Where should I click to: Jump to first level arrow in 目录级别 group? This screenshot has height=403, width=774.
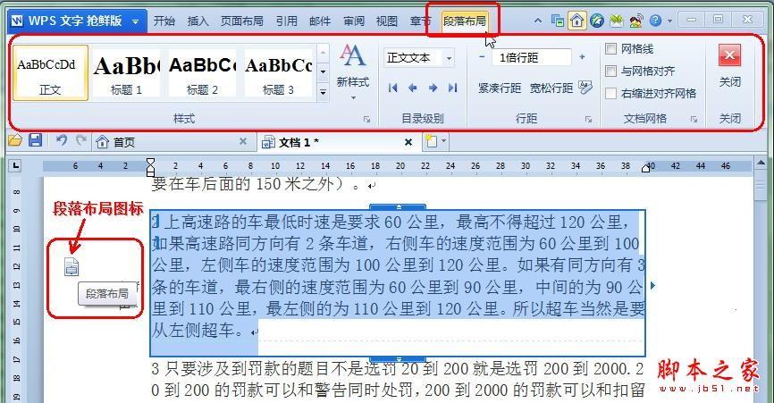point(393,88)
